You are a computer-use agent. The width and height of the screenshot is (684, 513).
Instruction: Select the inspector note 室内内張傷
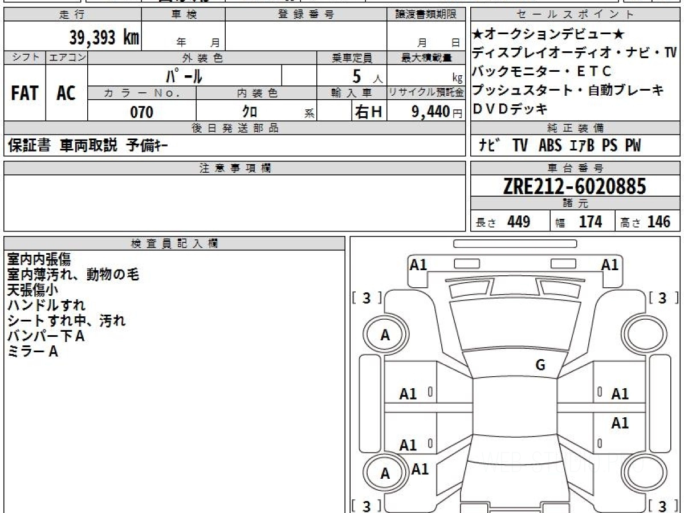(39, 260)
